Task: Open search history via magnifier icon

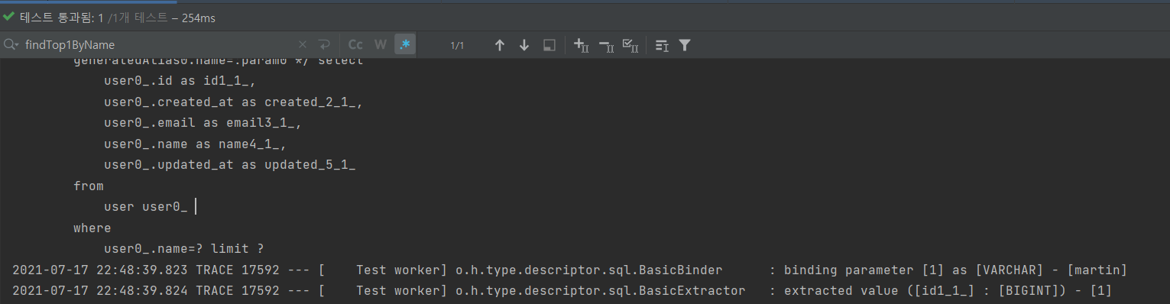Action: [x=11, y=45]
